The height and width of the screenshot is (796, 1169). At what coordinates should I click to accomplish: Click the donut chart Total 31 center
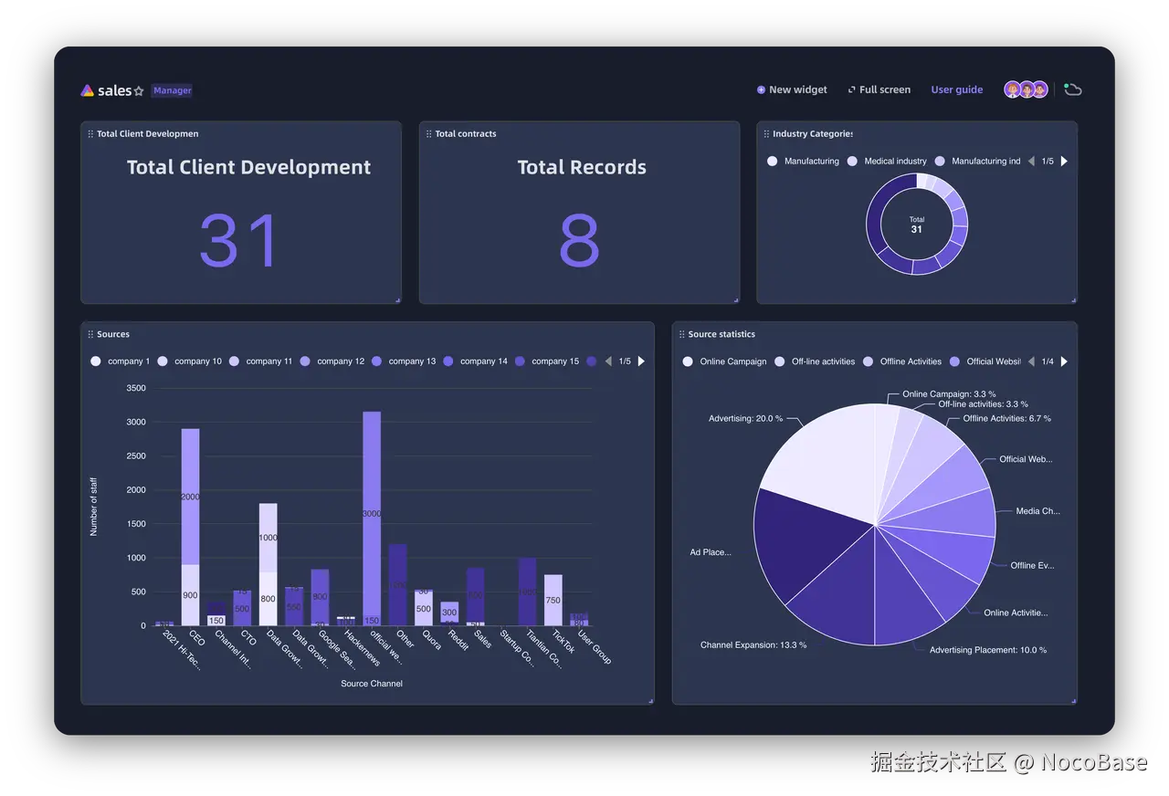click(x=917, y=225)
